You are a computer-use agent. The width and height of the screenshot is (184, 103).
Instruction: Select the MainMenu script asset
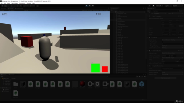tap(68, 85)
